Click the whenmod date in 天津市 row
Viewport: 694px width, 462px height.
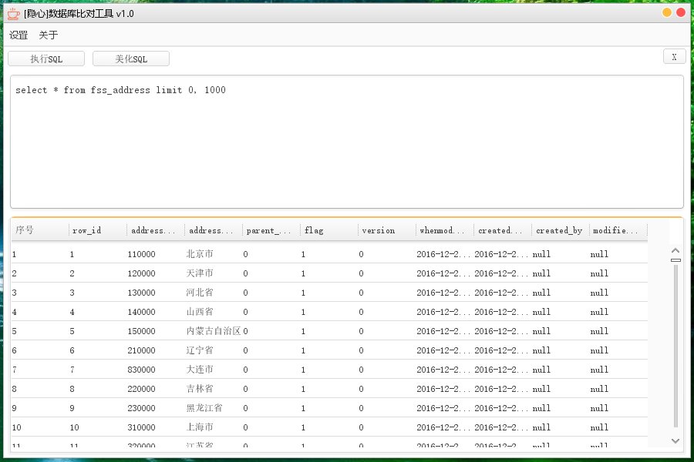(x=443, y=273)
